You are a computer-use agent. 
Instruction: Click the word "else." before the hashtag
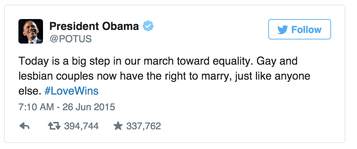(x=30, y=91)
